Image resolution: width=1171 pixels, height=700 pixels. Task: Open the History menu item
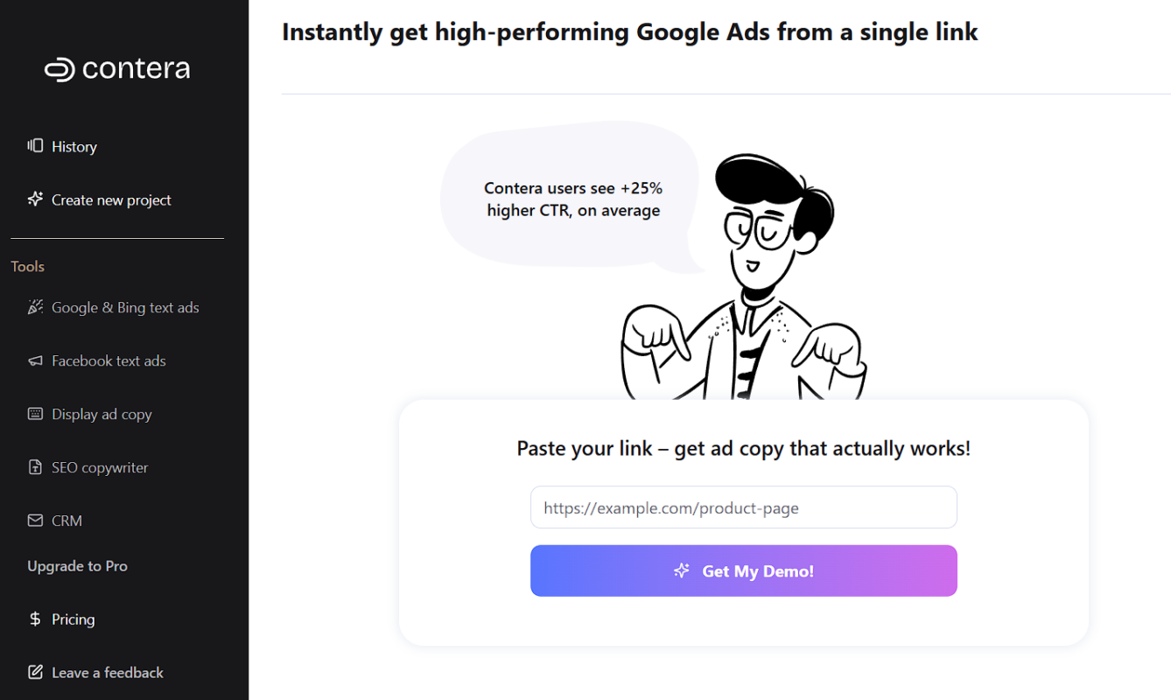click(74, 147)
